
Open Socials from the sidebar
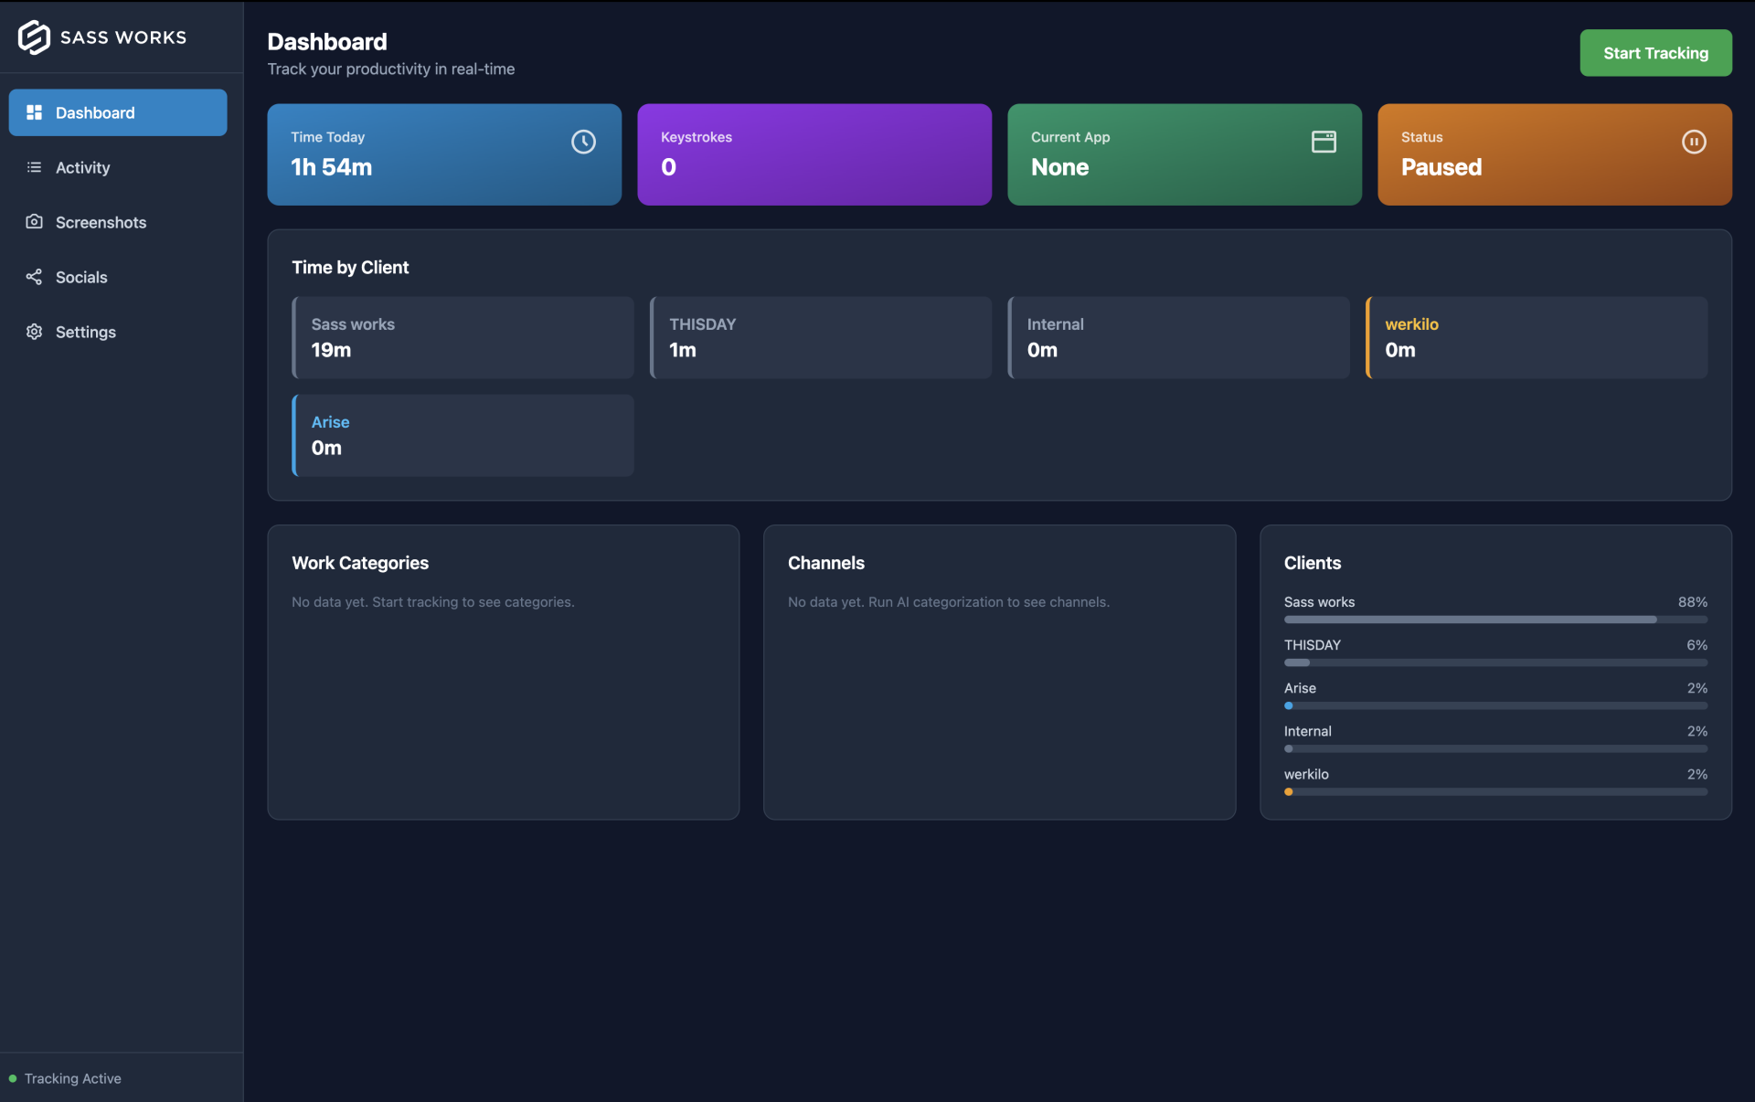81,277
